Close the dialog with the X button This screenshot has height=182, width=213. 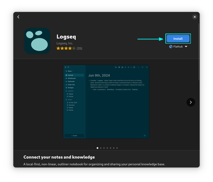[195, 17]
